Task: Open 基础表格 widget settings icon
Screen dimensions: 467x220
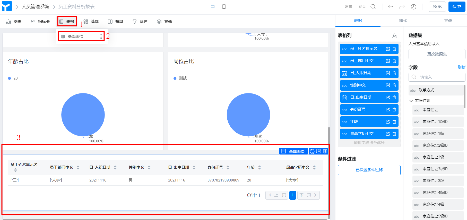Action: tap(318, 151)
